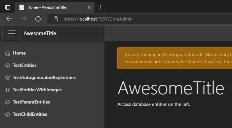The height and width of the screenshot is (128, 232).
Task: Open the browser tab actions menu icon
Action: coord(8,7)
